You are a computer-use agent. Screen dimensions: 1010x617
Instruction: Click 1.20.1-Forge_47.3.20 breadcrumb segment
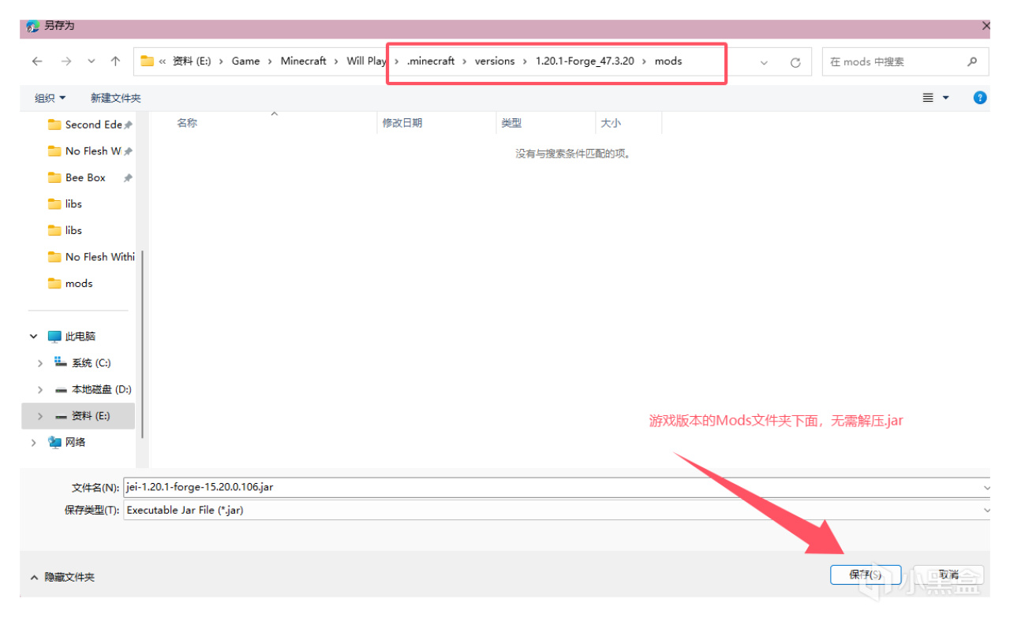[585, 61]
